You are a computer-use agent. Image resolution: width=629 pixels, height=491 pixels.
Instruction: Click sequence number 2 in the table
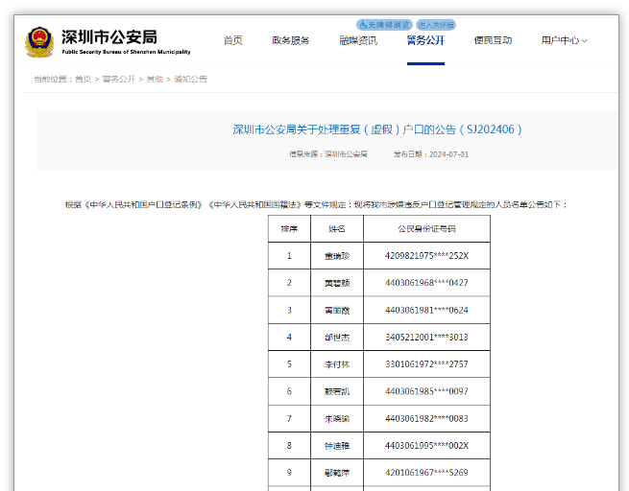tap(289, 283)
